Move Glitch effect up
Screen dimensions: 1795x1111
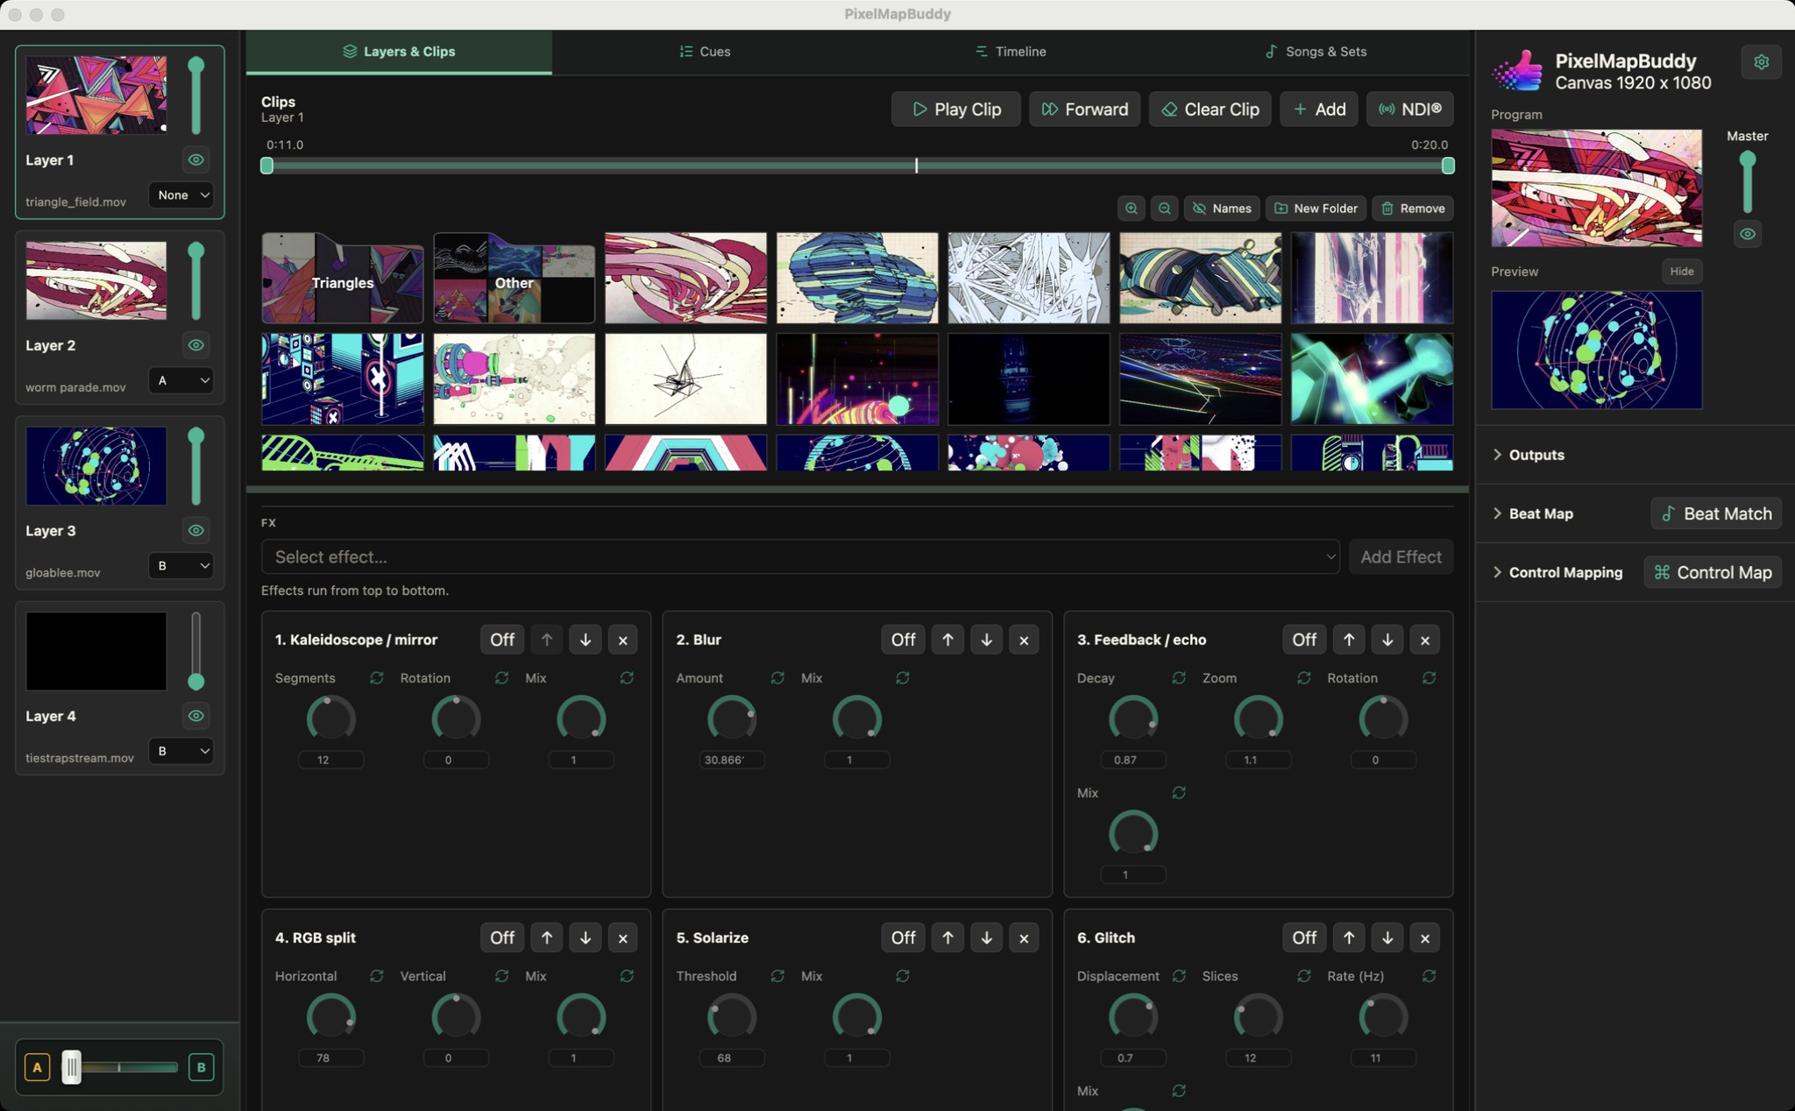click(x=1349, y=938)
